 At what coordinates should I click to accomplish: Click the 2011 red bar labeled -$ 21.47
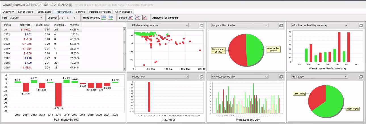(26, 87)
